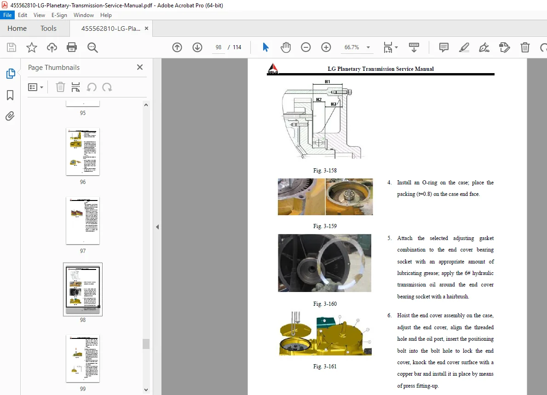Close the 455562810-LG-Pla document tab

(146, 28)
